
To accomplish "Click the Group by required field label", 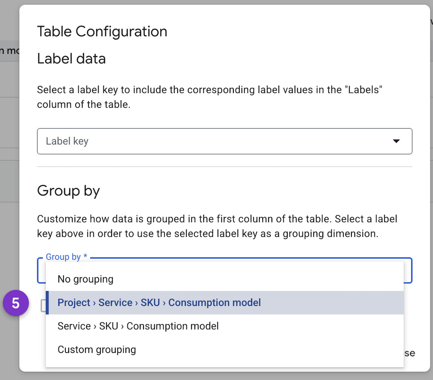I will point(66,257).
